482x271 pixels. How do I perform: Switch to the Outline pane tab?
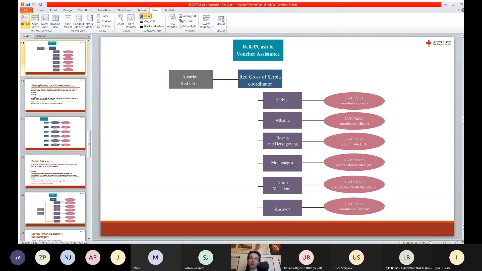pyautogui.click(x=42, y=36)
